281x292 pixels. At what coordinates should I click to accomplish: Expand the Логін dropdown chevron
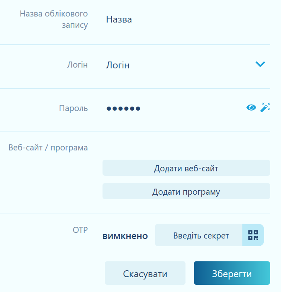260,64
